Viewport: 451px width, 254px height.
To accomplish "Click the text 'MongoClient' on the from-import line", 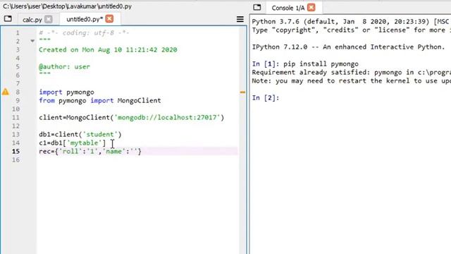I will 140,100.
